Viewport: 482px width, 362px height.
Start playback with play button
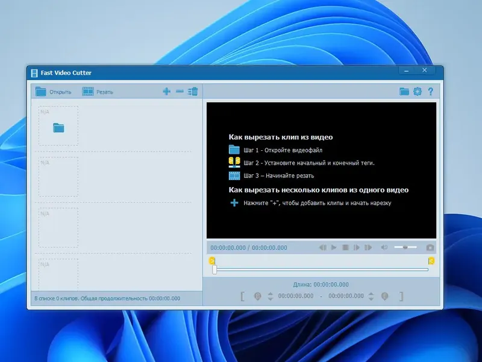tap(334, 247)
